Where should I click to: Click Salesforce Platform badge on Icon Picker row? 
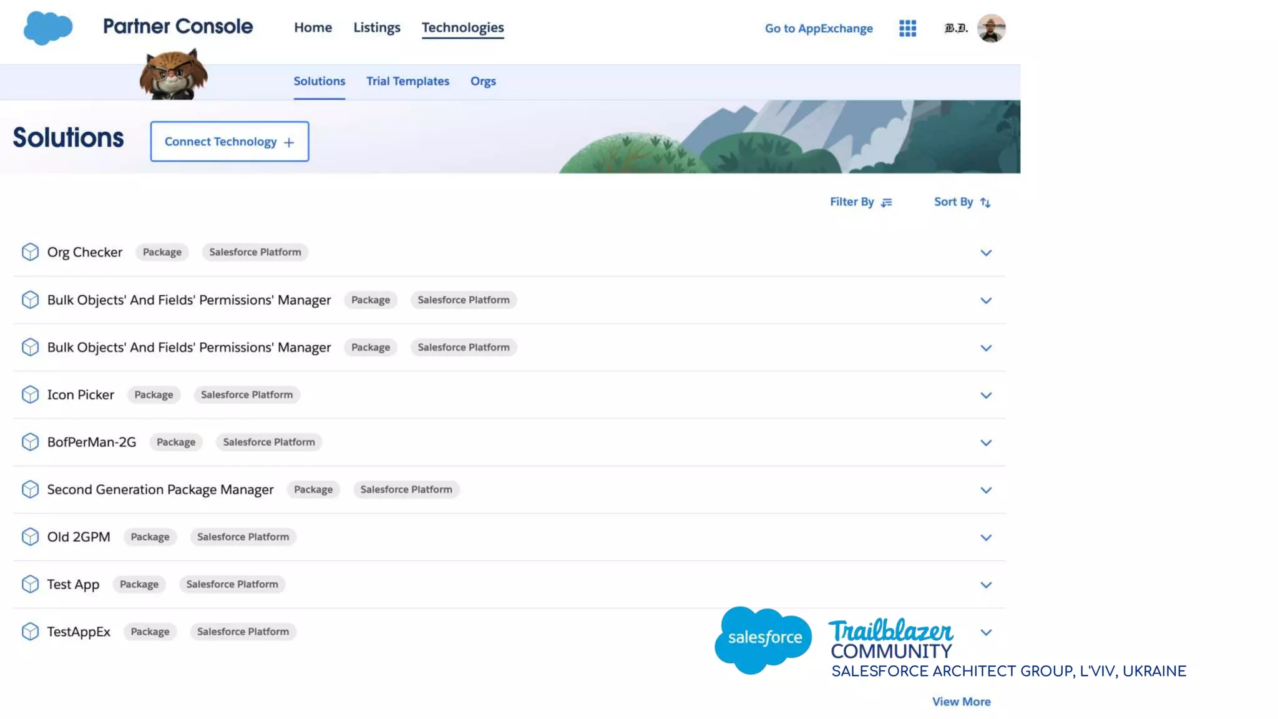(x=246, y=394)
